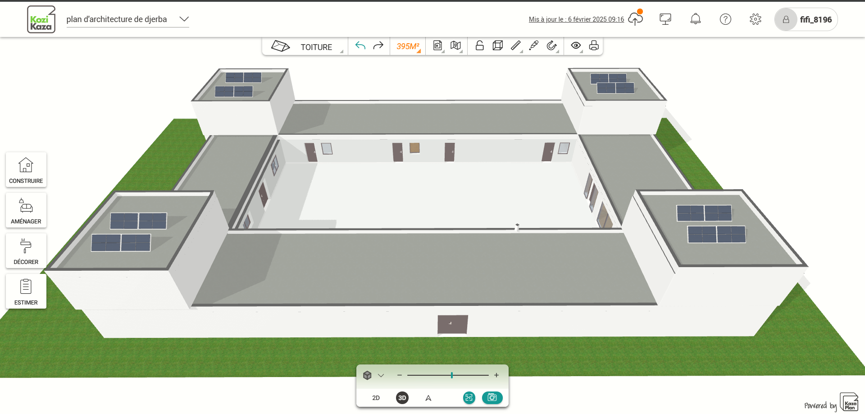
Task: Click the printer icon
Action: coord(594,46)
